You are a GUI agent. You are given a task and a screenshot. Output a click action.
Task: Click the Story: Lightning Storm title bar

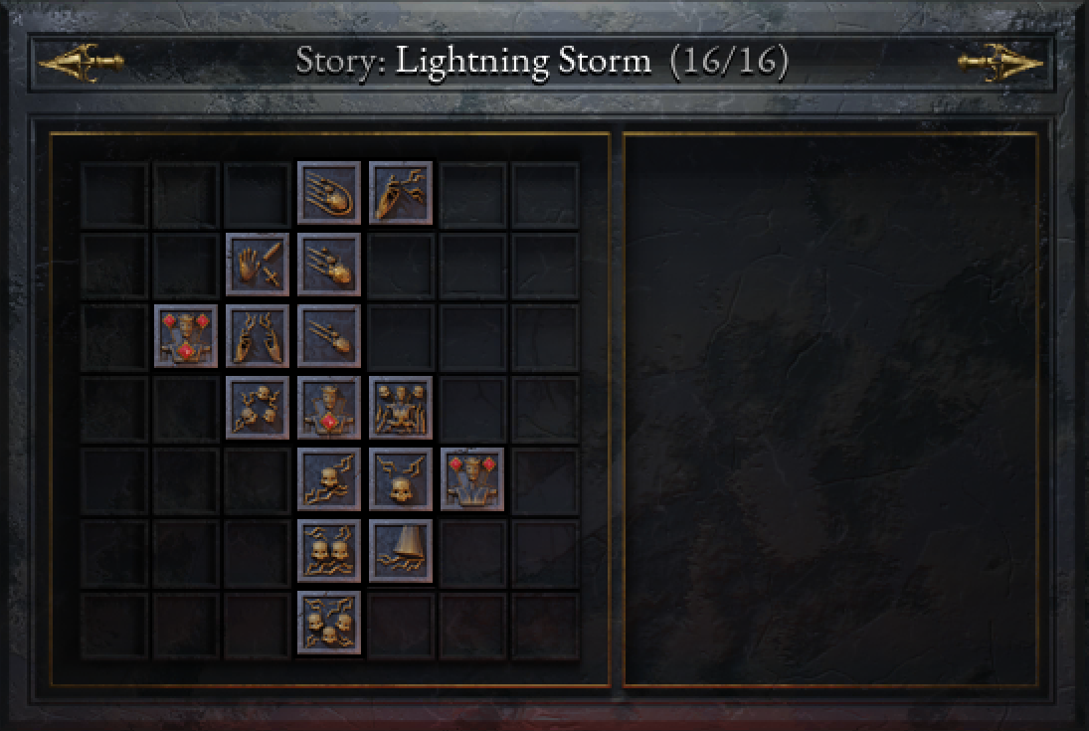(x=542, y=63)
